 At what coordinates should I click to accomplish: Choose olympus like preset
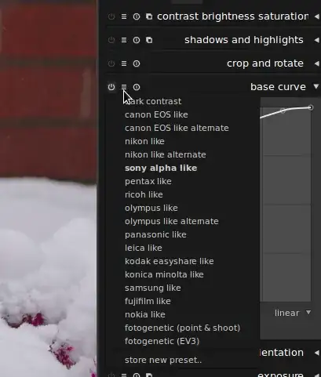tap(151, 208)
